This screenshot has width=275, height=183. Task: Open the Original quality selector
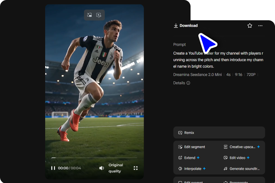pyautogui.click(x=116, y=168)
